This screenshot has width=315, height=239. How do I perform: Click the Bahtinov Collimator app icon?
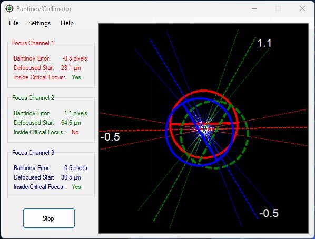coord(9,8)
